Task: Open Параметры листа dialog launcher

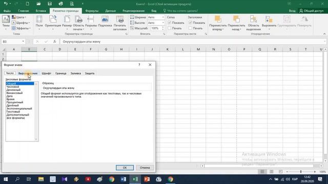Action: 206,34
